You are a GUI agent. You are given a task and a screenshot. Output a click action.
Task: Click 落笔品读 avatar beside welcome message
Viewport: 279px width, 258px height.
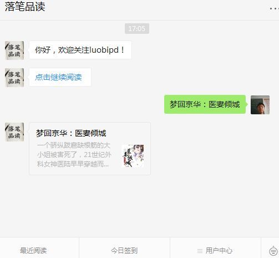14,50
